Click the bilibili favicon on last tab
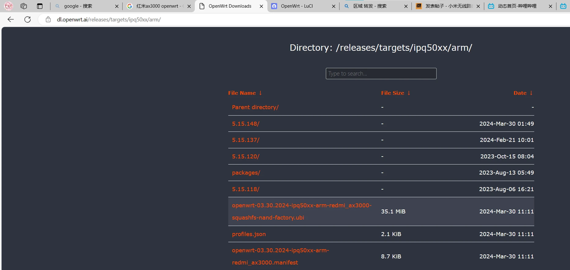 tap(563, 6)
